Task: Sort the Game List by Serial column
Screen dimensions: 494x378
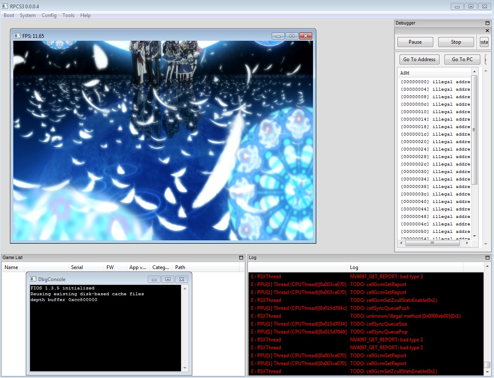Action: pyautogui.click(x=86, y=267)
